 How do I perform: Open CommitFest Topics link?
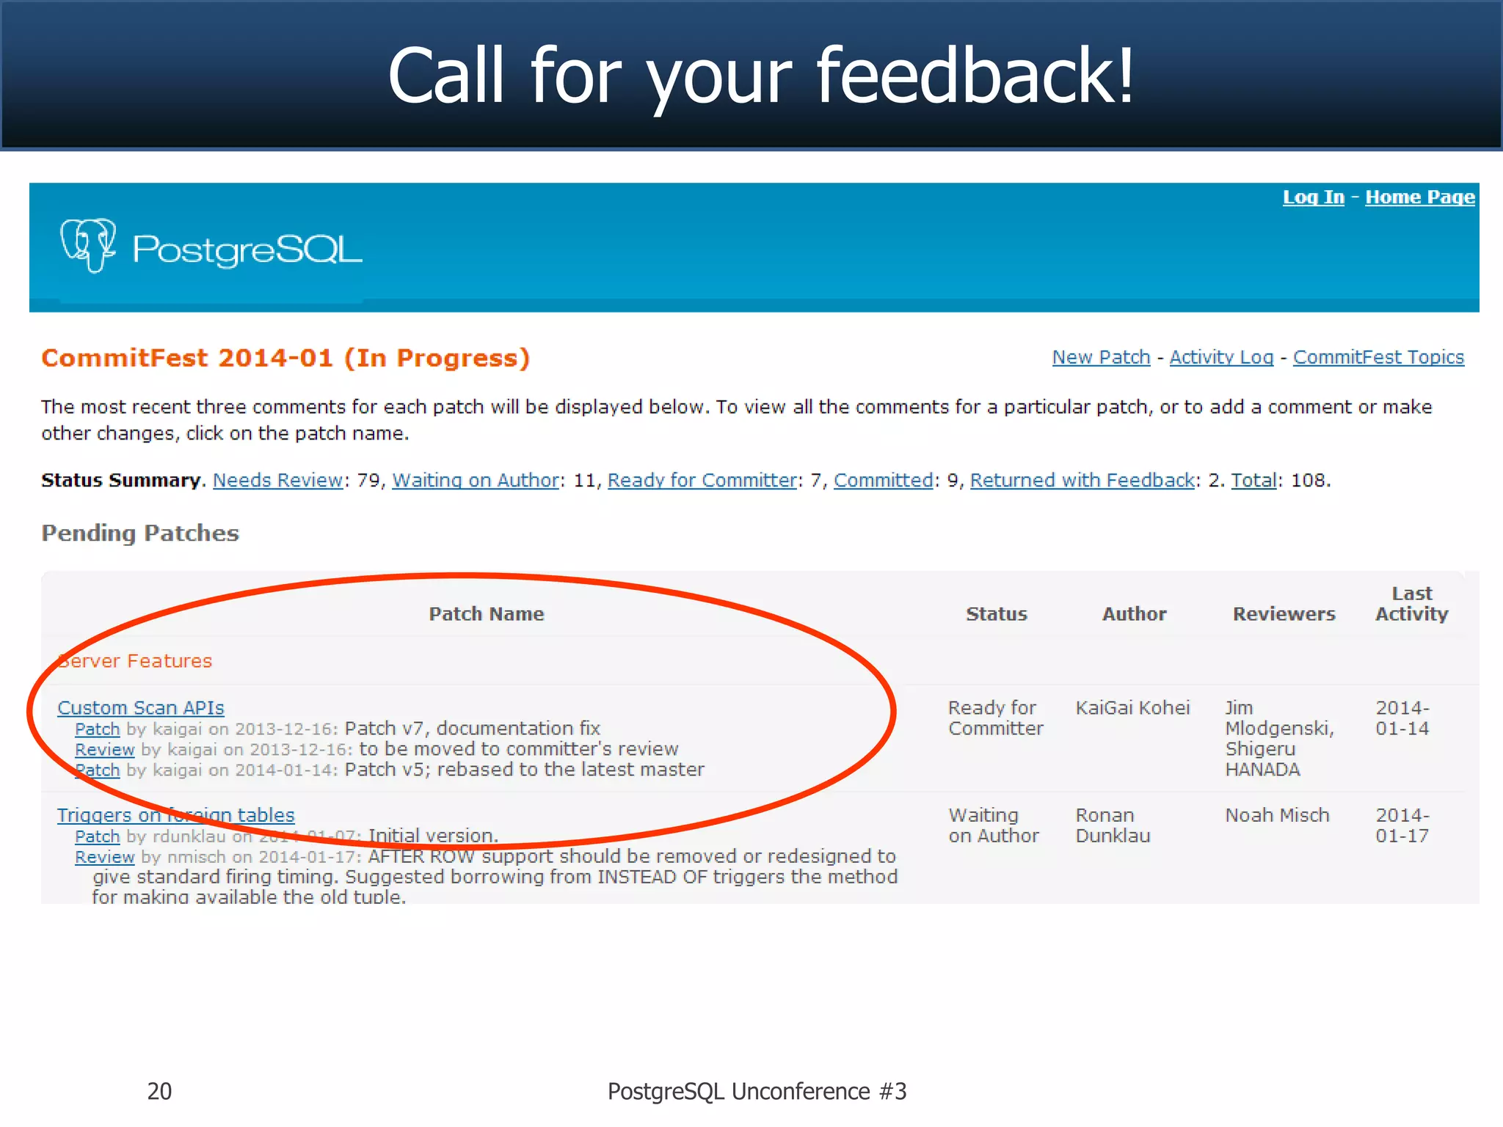point(1378,357)
